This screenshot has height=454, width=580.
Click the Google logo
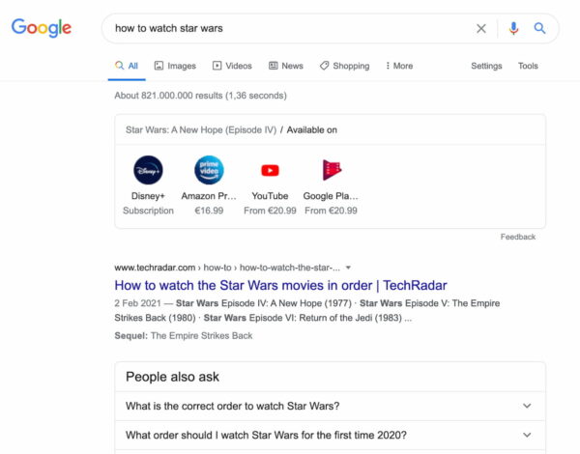point(41,28)
